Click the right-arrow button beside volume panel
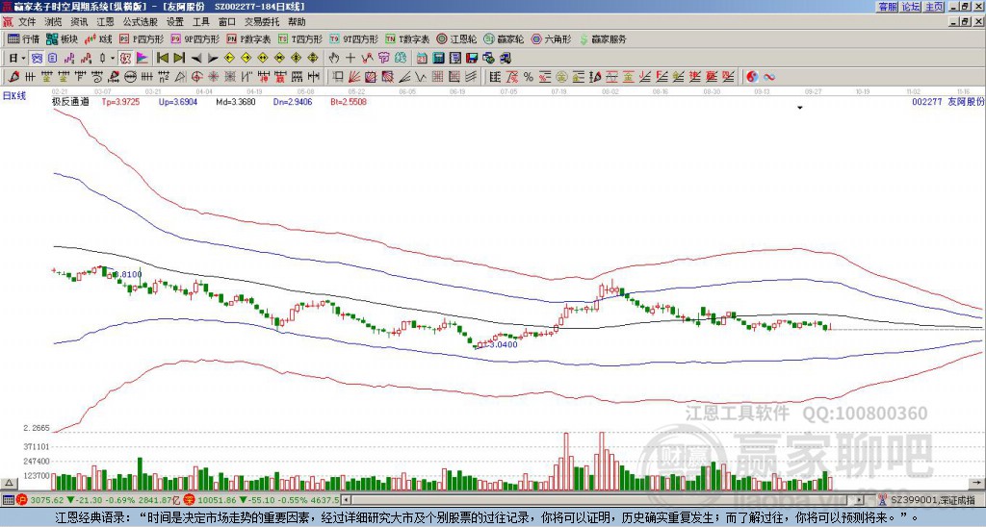This screenshot has height=527, width=986. [976, 484]
